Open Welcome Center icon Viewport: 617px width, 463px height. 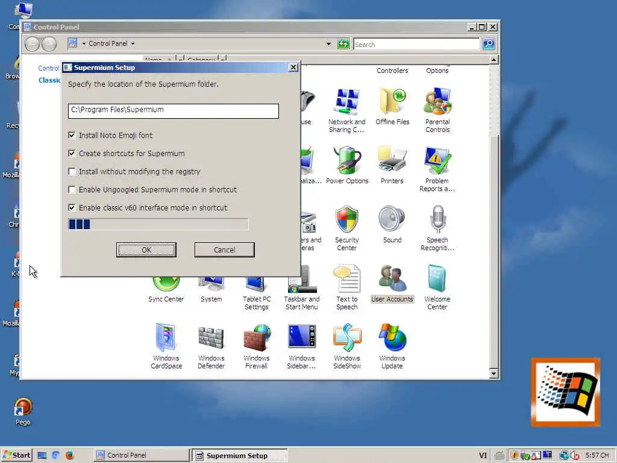coord(437,279)
